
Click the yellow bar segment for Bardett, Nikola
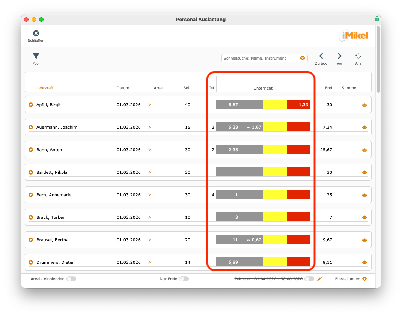click(x=275, y=172)
